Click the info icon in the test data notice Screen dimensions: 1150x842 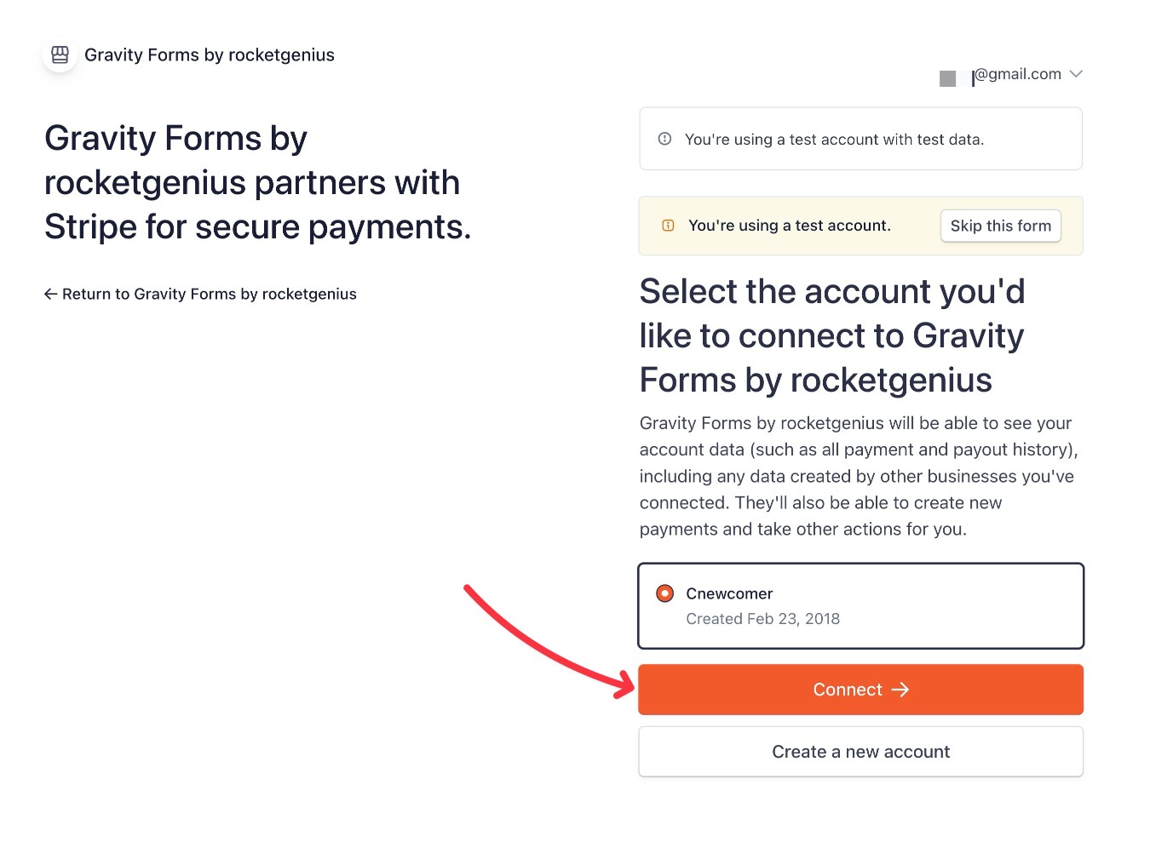[664, 138]
